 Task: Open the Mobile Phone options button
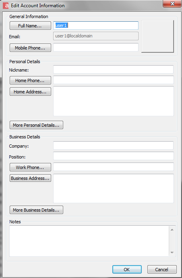point(30,48)
